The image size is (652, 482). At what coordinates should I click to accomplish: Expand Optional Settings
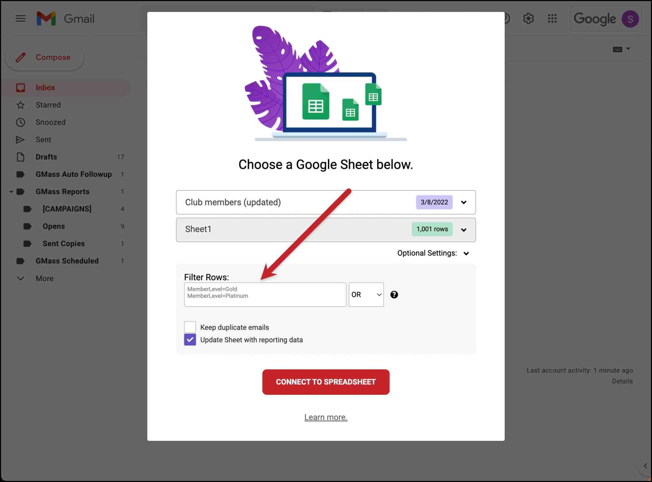click(466, 253)
